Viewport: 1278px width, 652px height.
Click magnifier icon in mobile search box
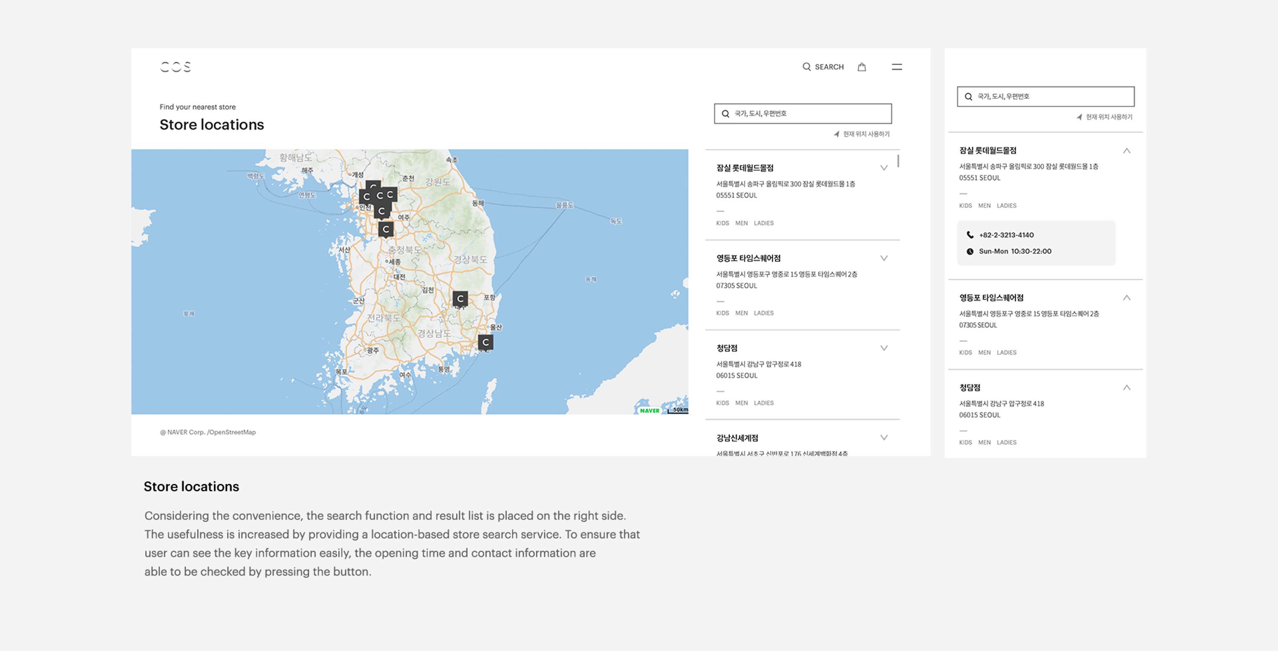(968, 97)
